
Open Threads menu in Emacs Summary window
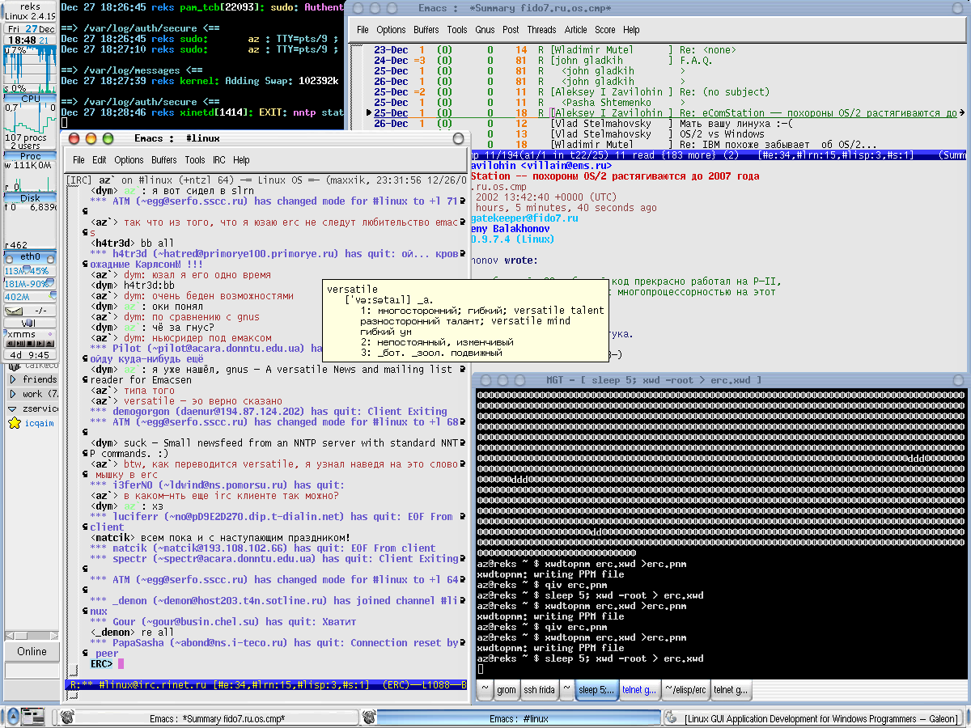pyautogui.click(x=541, y=30)
